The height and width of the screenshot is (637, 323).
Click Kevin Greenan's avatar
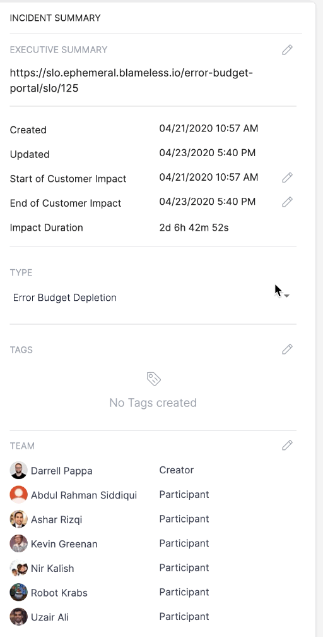(x=19, y=543)
